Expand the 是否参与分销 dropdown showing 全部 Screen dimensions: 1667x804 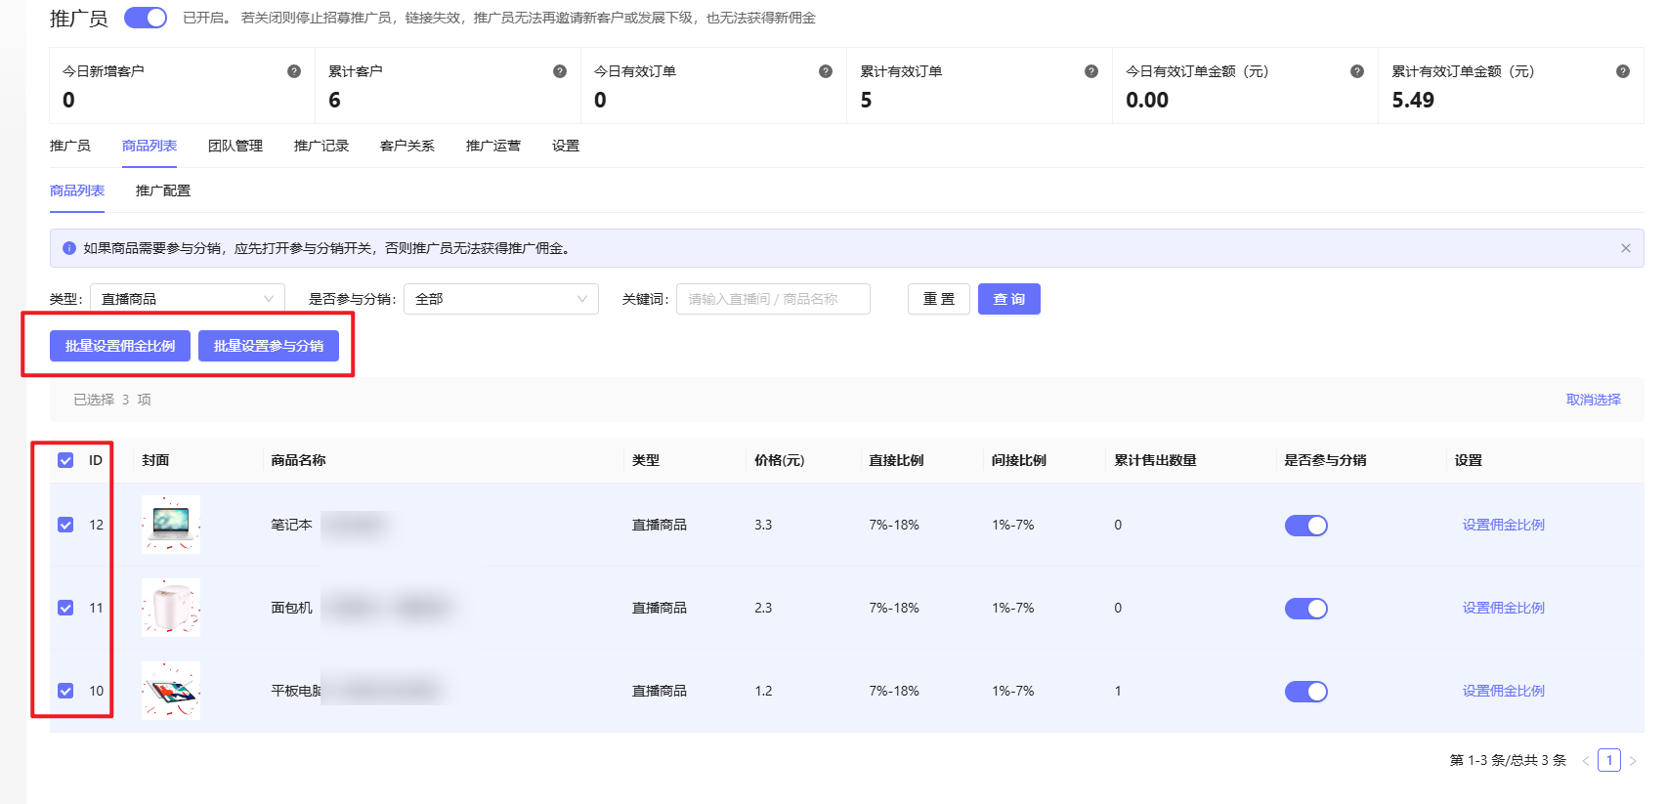click(x=500, y=299)
